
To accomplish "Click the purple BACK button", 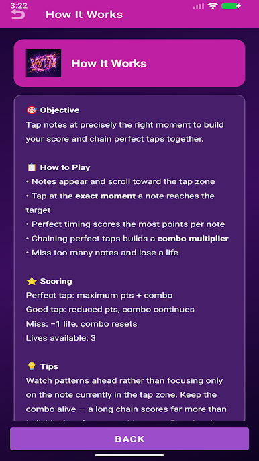I will (x=129, y=439).
